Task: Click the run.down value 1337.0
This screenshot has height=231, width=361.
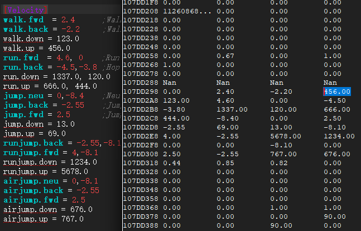Action: 66,76
